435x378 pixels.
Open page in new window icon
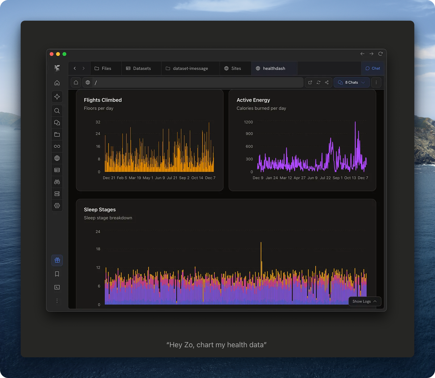tap(310, 82)
